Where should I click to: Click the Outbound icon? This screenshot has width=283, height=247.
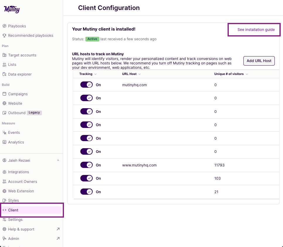tap(4, 113)
